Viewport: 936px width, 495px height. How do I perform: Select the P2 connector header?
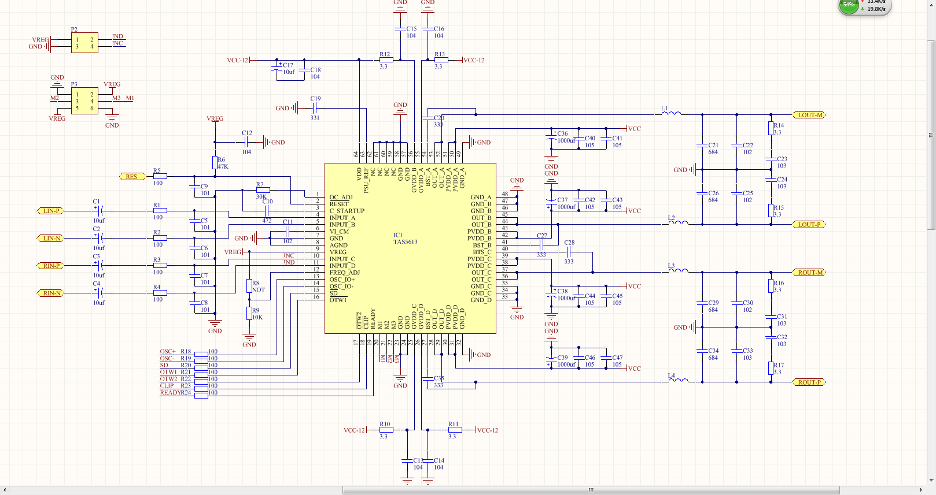84,43
